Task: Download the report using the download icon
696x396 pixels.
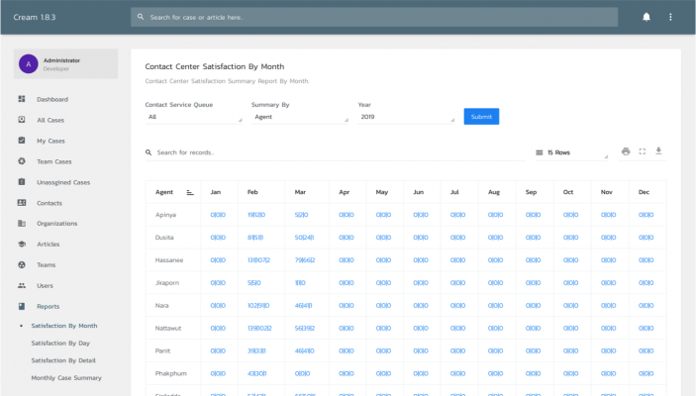Action: 658,151
